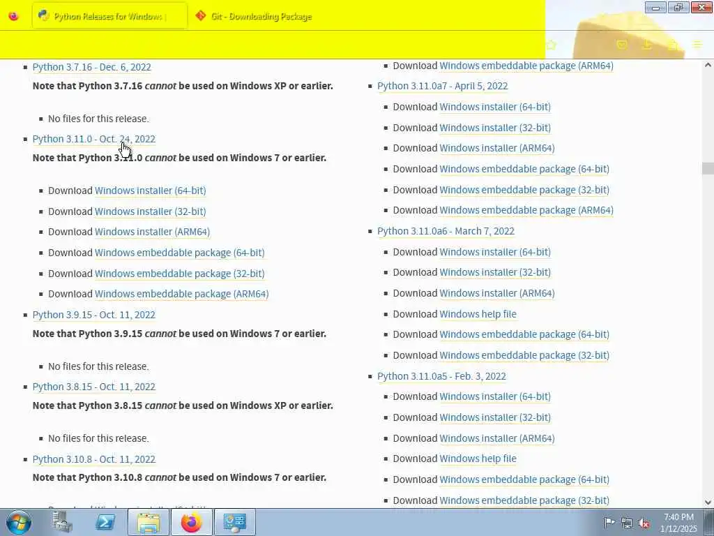Click the note about Python 3.10.8 and Windows 7
This screenshot has width=714, height=536.
[179, 477]
